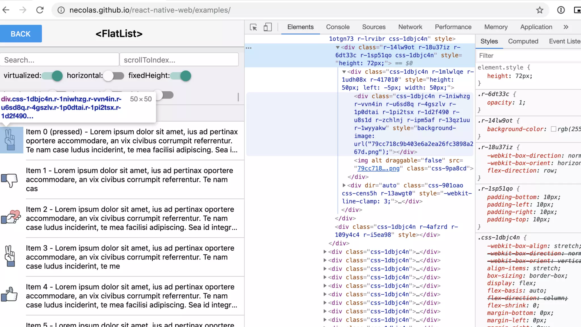Enable the horizontal switch
581x327 pixels.
click(113, 76)
